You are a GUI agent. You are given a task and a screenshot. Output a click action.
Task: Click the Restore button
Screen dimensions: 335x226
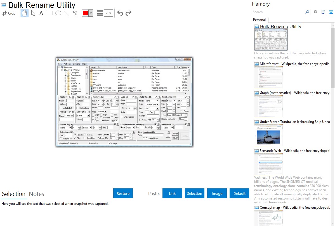click(123, 193)
